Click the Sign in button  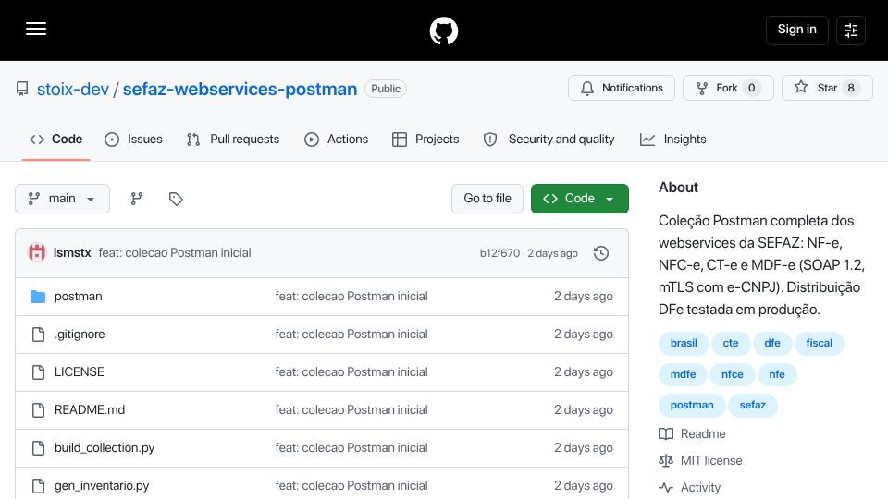[x=796, y=30]
